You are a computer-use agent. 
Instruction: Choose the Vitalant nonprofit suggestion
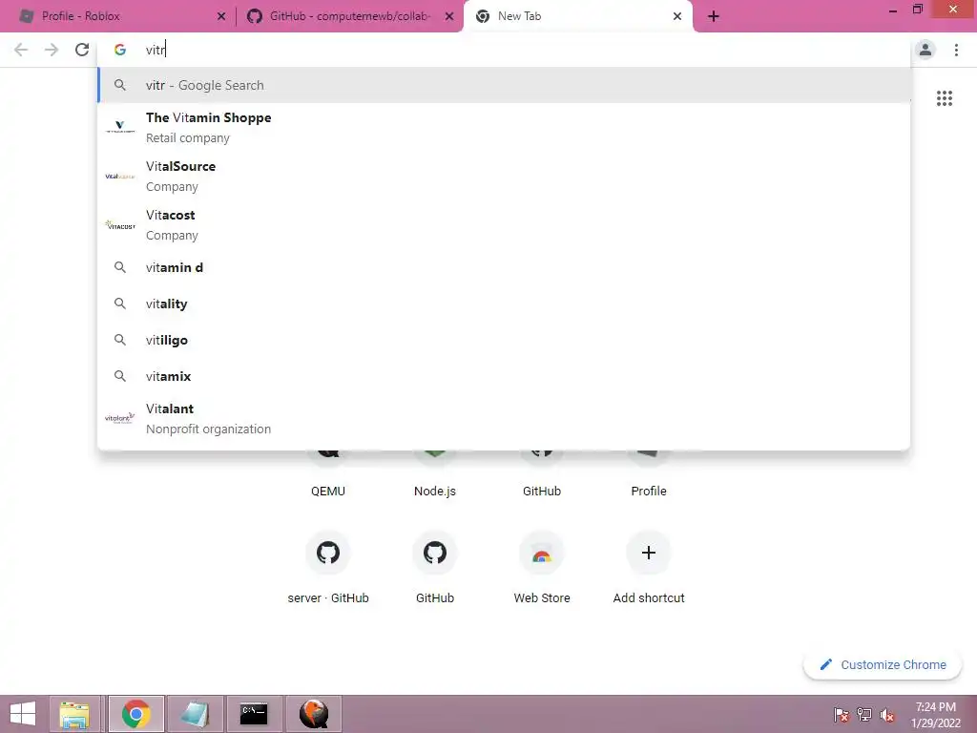coord(504,419)
